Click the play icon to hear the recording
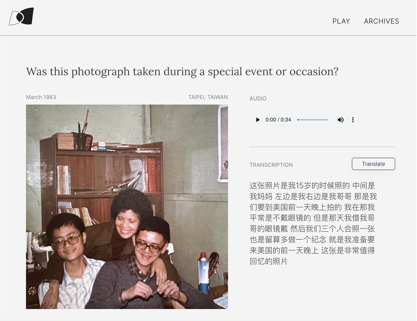Image resolution: width=417 pixels, height=321 pixels. click(x=257, y=120)
